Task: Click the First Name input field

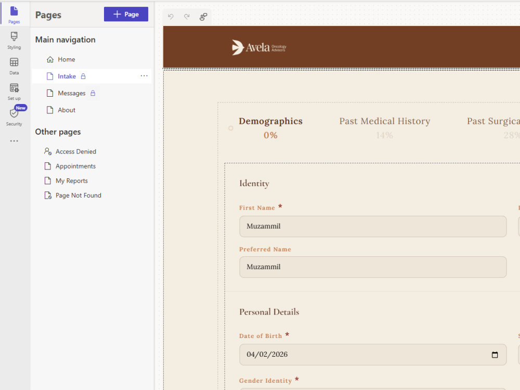Action: (373, 227)
